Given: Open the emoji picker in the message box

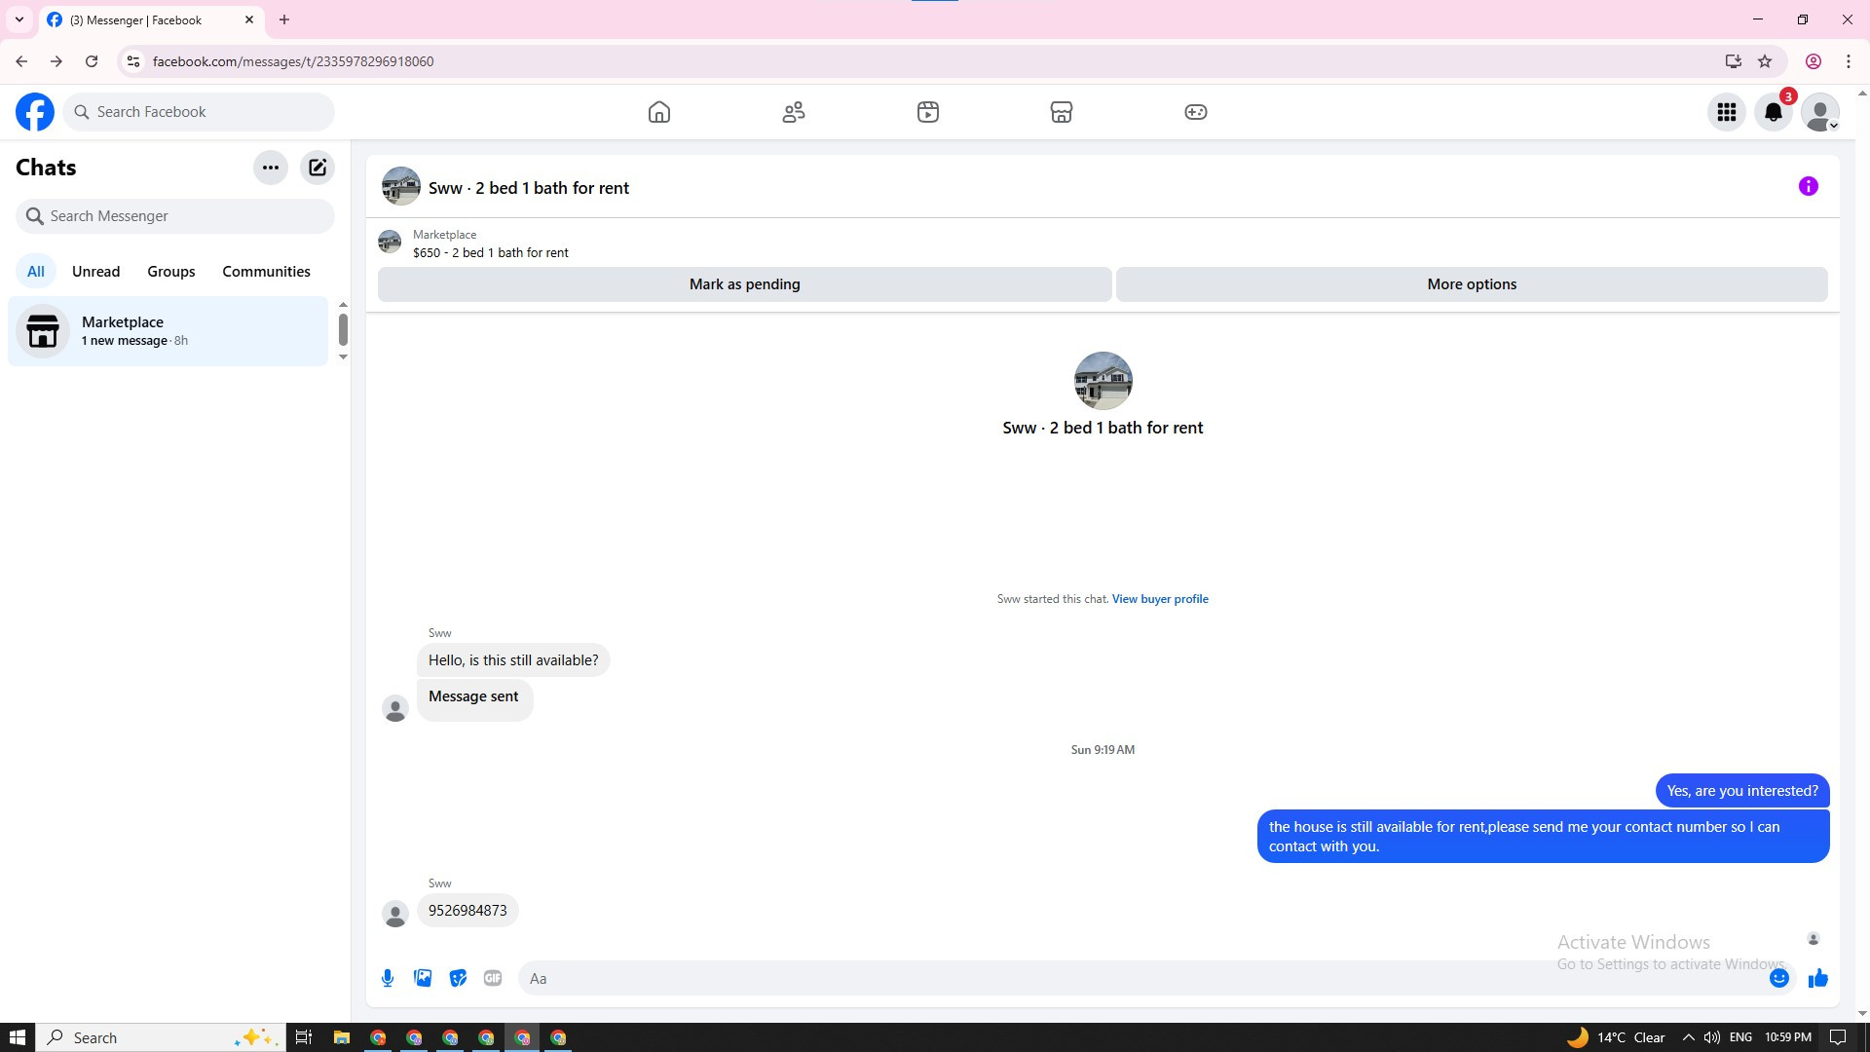Looking at the screenshot, I should [1778, 978].
